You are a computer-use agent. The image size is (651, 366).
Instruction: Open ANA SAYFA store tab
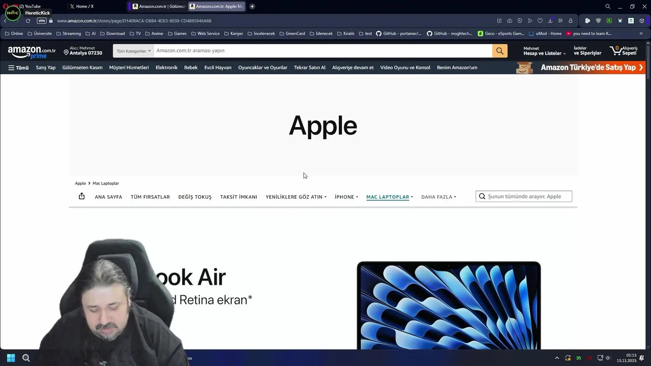[x=108, y=197]
